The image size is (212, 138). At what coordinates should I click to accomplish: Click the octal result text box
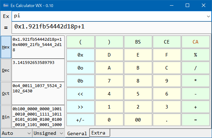pyautogui.click(x=38, y=93)
